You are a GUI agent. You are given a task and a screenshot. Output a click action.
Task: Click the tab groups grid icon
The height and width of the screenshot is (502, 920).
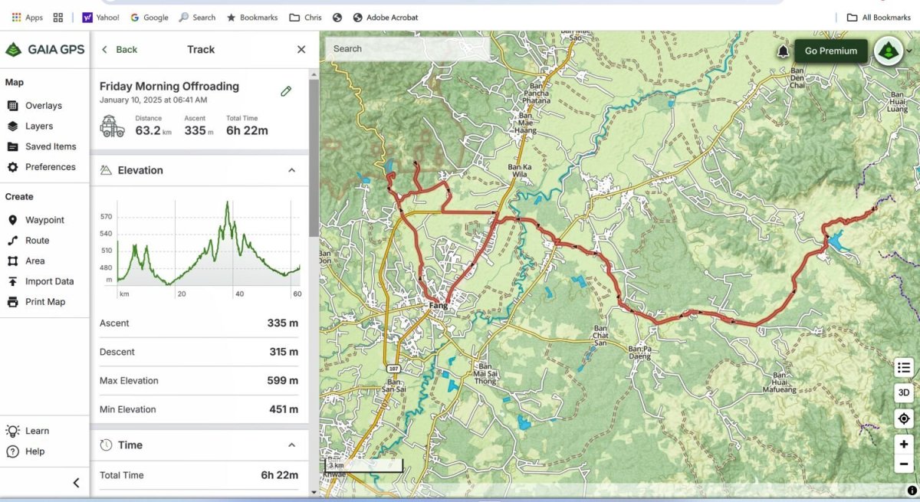pos(58,17)
